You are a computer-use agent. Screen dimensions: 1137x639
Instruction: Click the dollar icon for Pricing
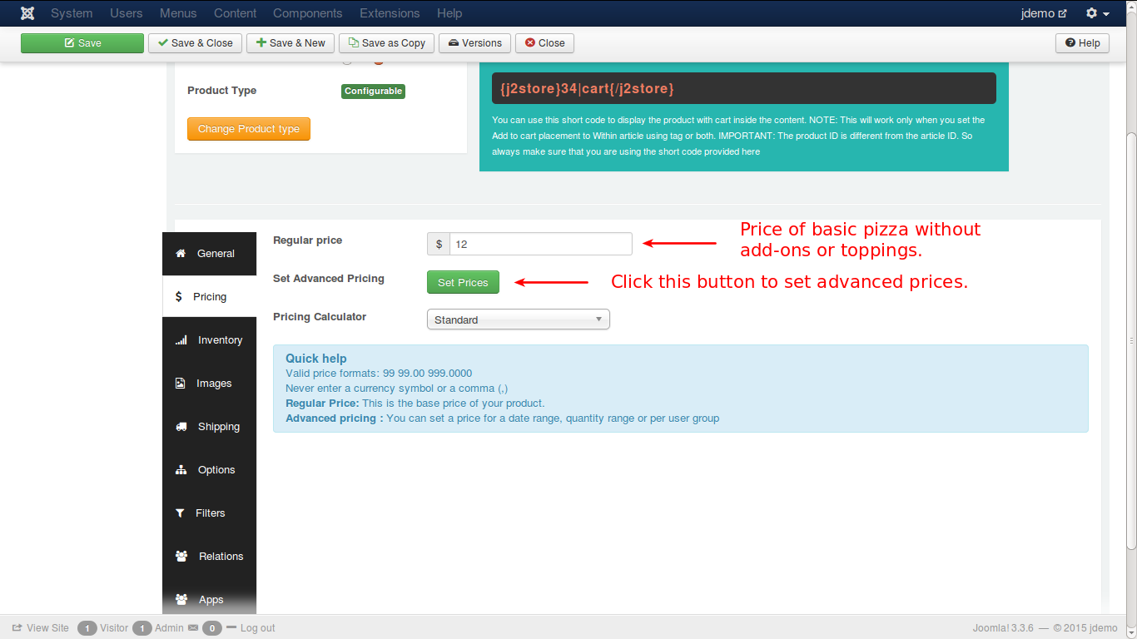point(179,297)
